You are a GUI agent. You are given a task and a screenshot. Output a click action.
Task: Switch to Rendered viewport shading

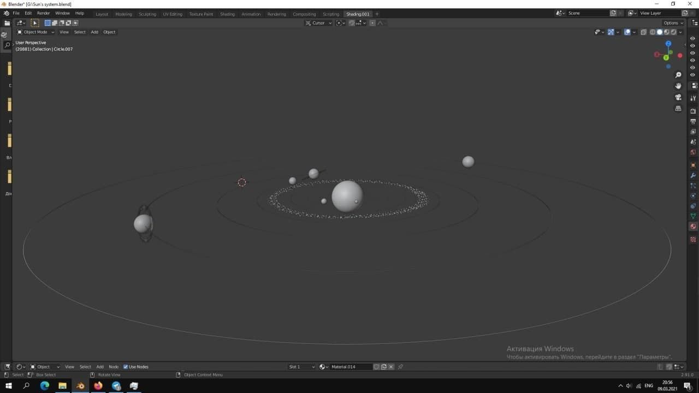[673, 32]
